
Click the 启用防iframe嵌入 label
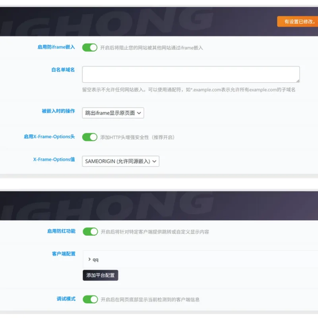pos(56,47)
